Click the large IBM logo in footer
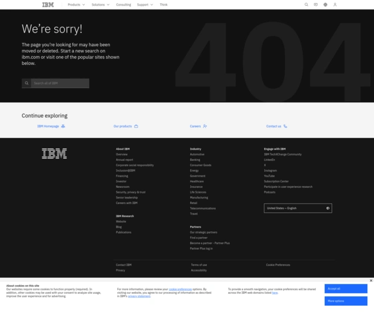 point(54,153)
